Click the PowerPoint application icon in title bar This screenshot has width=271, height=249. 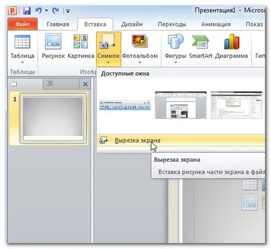[x=12, y=11]
